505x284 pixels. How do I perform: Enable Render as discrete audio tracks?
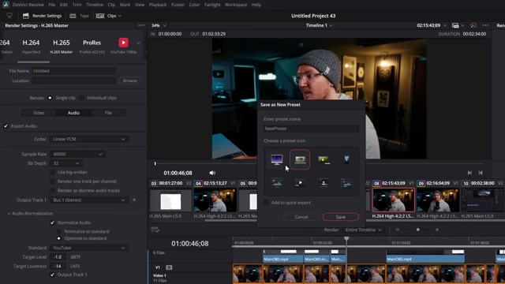(52, 191)
